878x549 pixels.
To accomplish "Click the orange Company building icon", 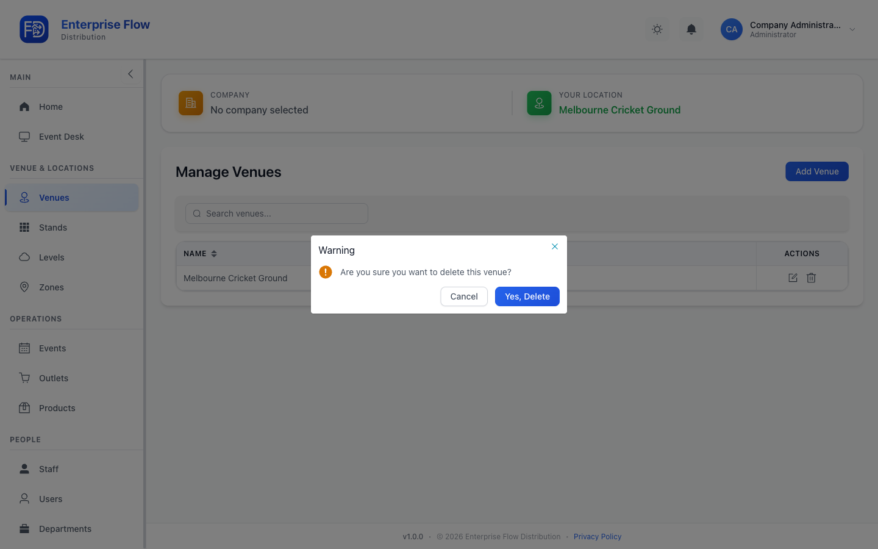I will [x=191, y=103].
